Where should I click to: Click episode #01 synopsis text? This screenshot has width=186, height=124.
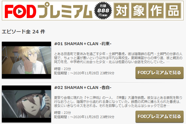click(x=118, y=58)
